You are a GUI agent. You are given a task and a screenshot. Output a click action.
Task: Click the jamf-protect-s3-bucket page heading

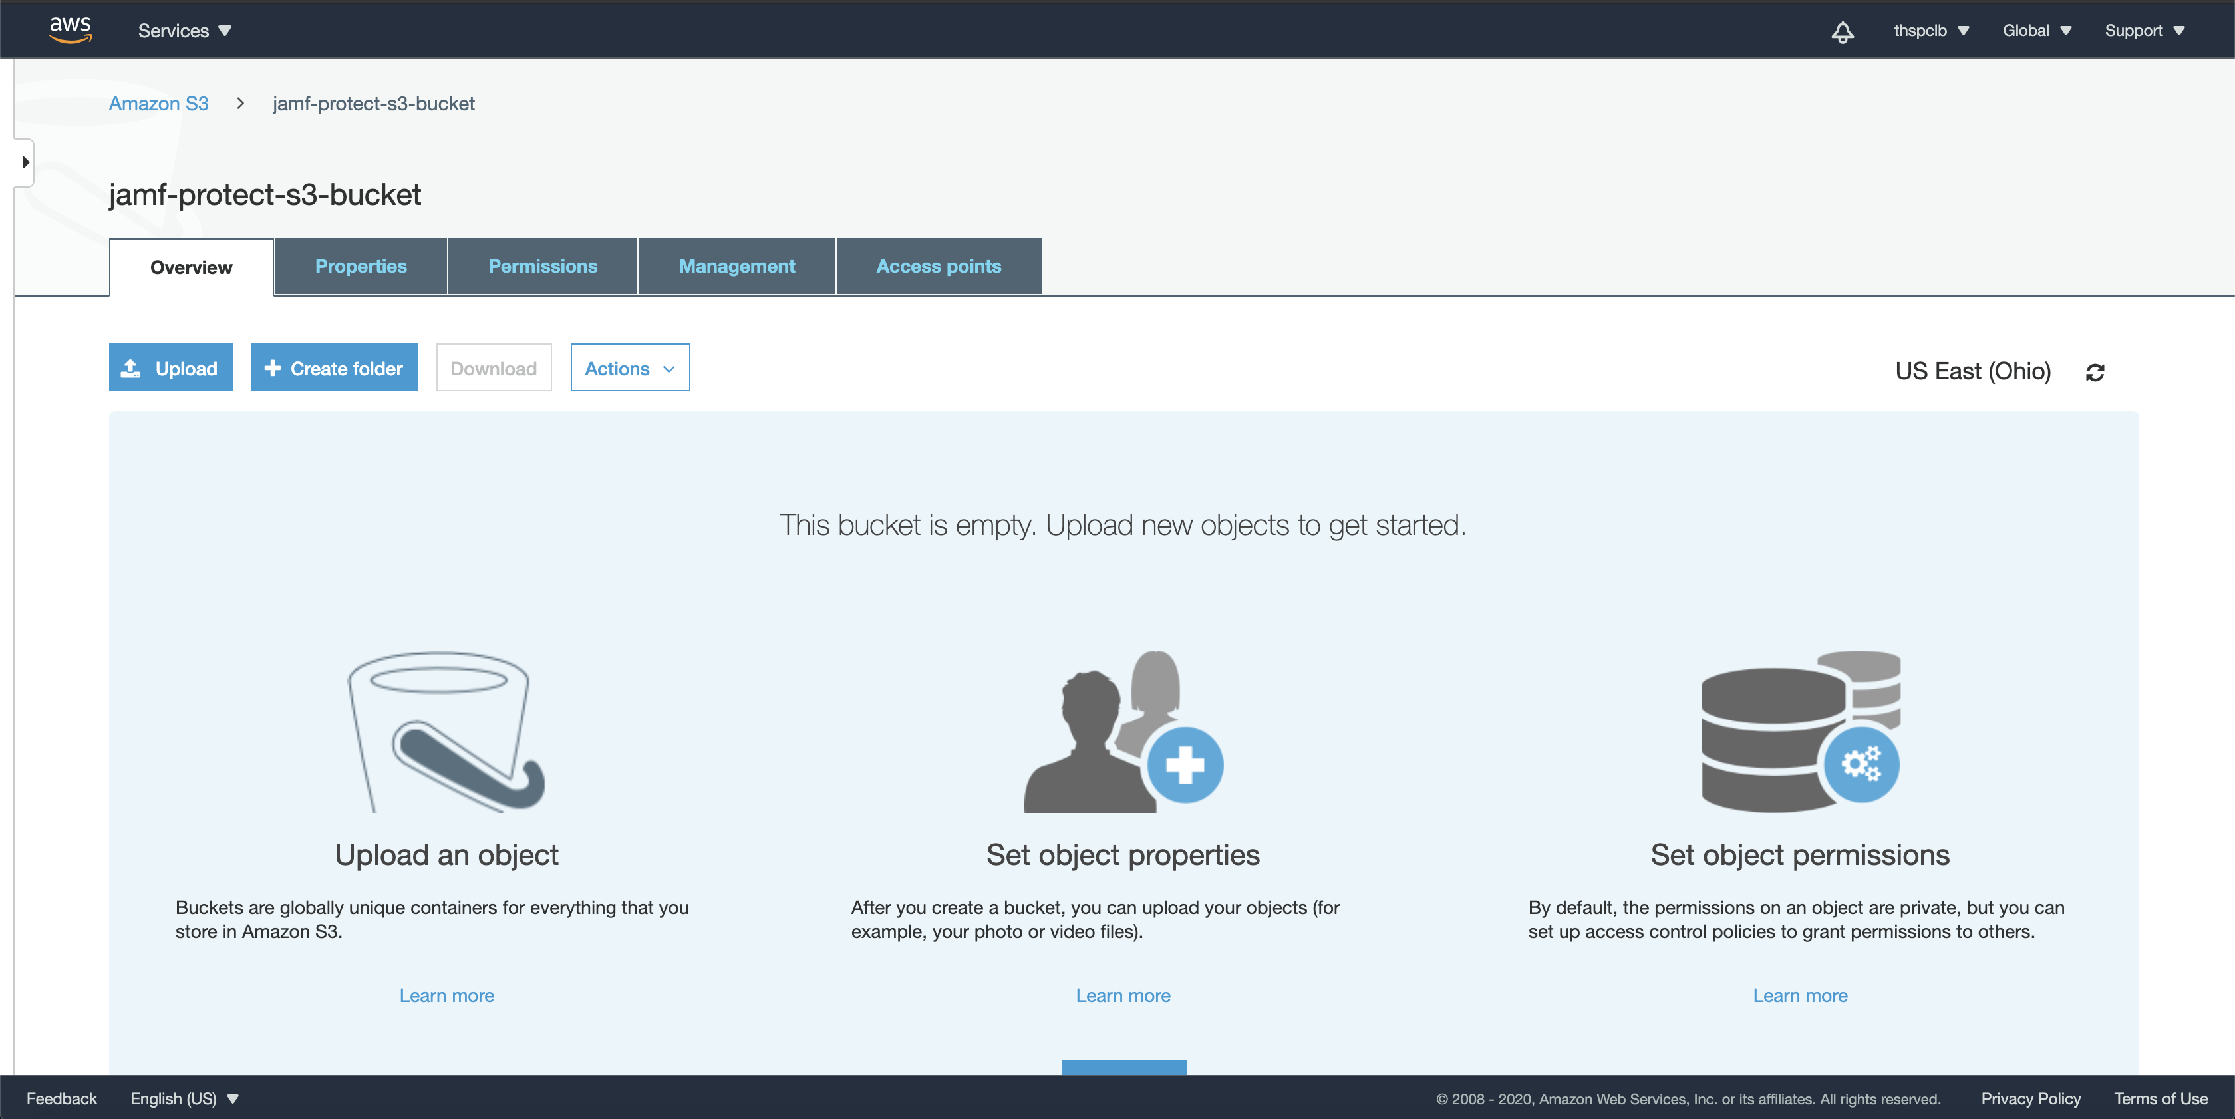[x=265, y=194]
